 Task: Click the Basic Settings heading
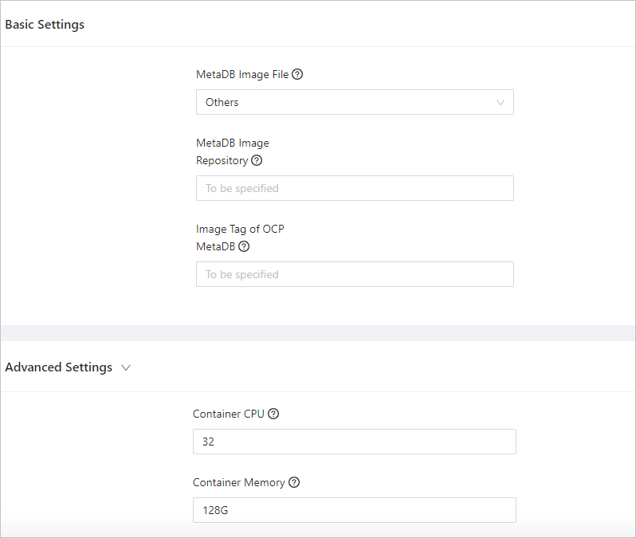click(45, 25)
